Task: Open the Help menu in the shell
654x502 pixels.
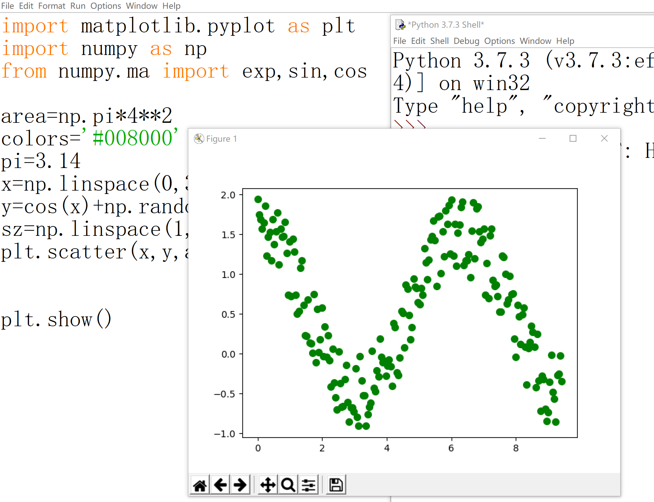Action: tap(565, 41)
